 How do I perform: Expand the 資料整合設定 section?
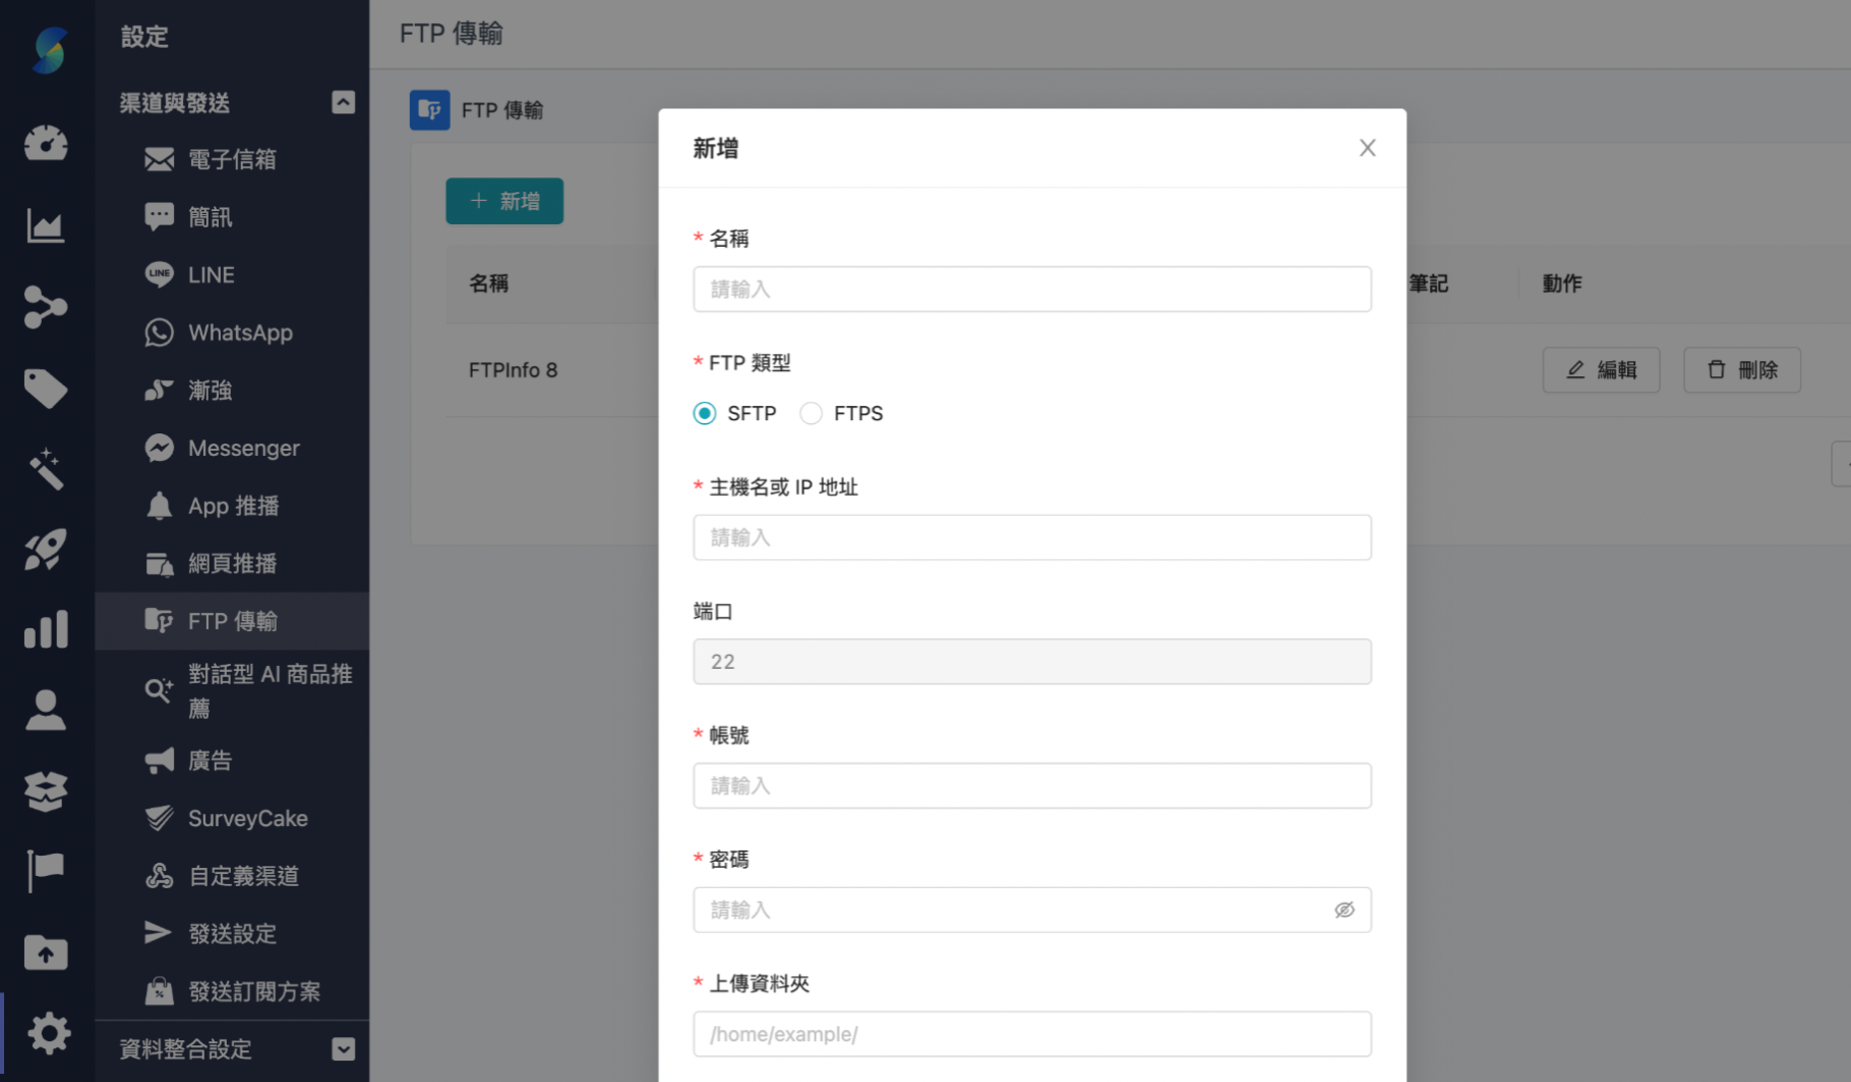click(343, 1049)
